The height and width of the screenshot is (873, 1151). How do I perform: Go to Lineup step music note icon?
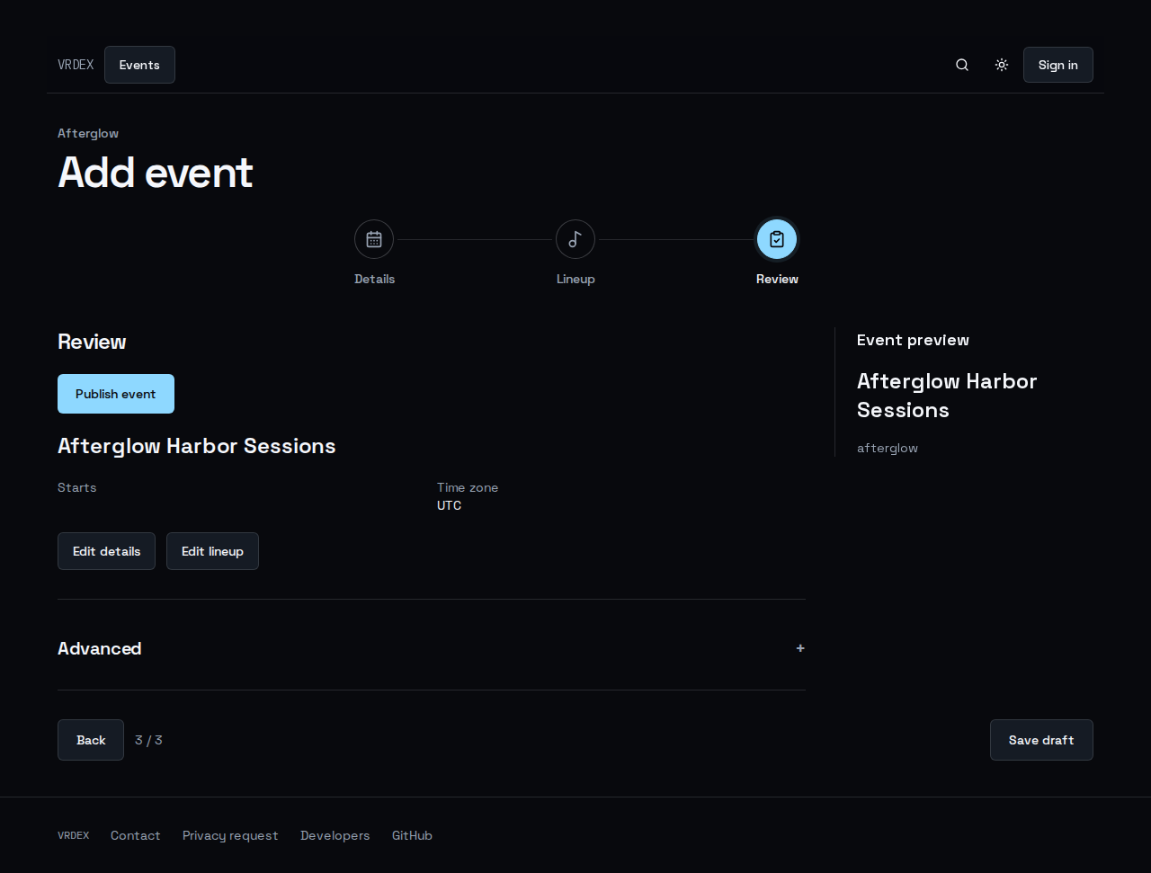pyautogui.click(x=575, y=239)
